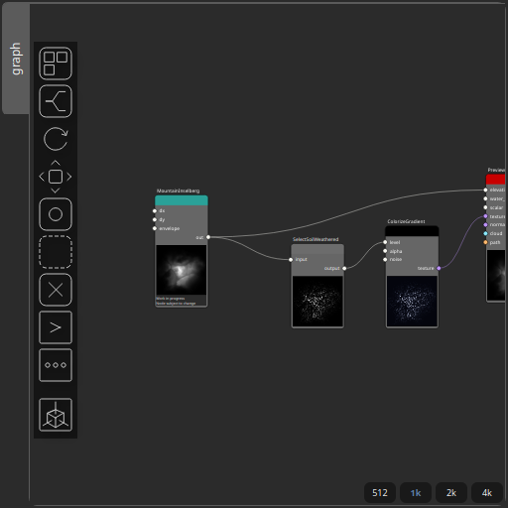Click the four-arrow fit-to-view icon
This screenshot has width=508, height=508.
tap(56, 177)
